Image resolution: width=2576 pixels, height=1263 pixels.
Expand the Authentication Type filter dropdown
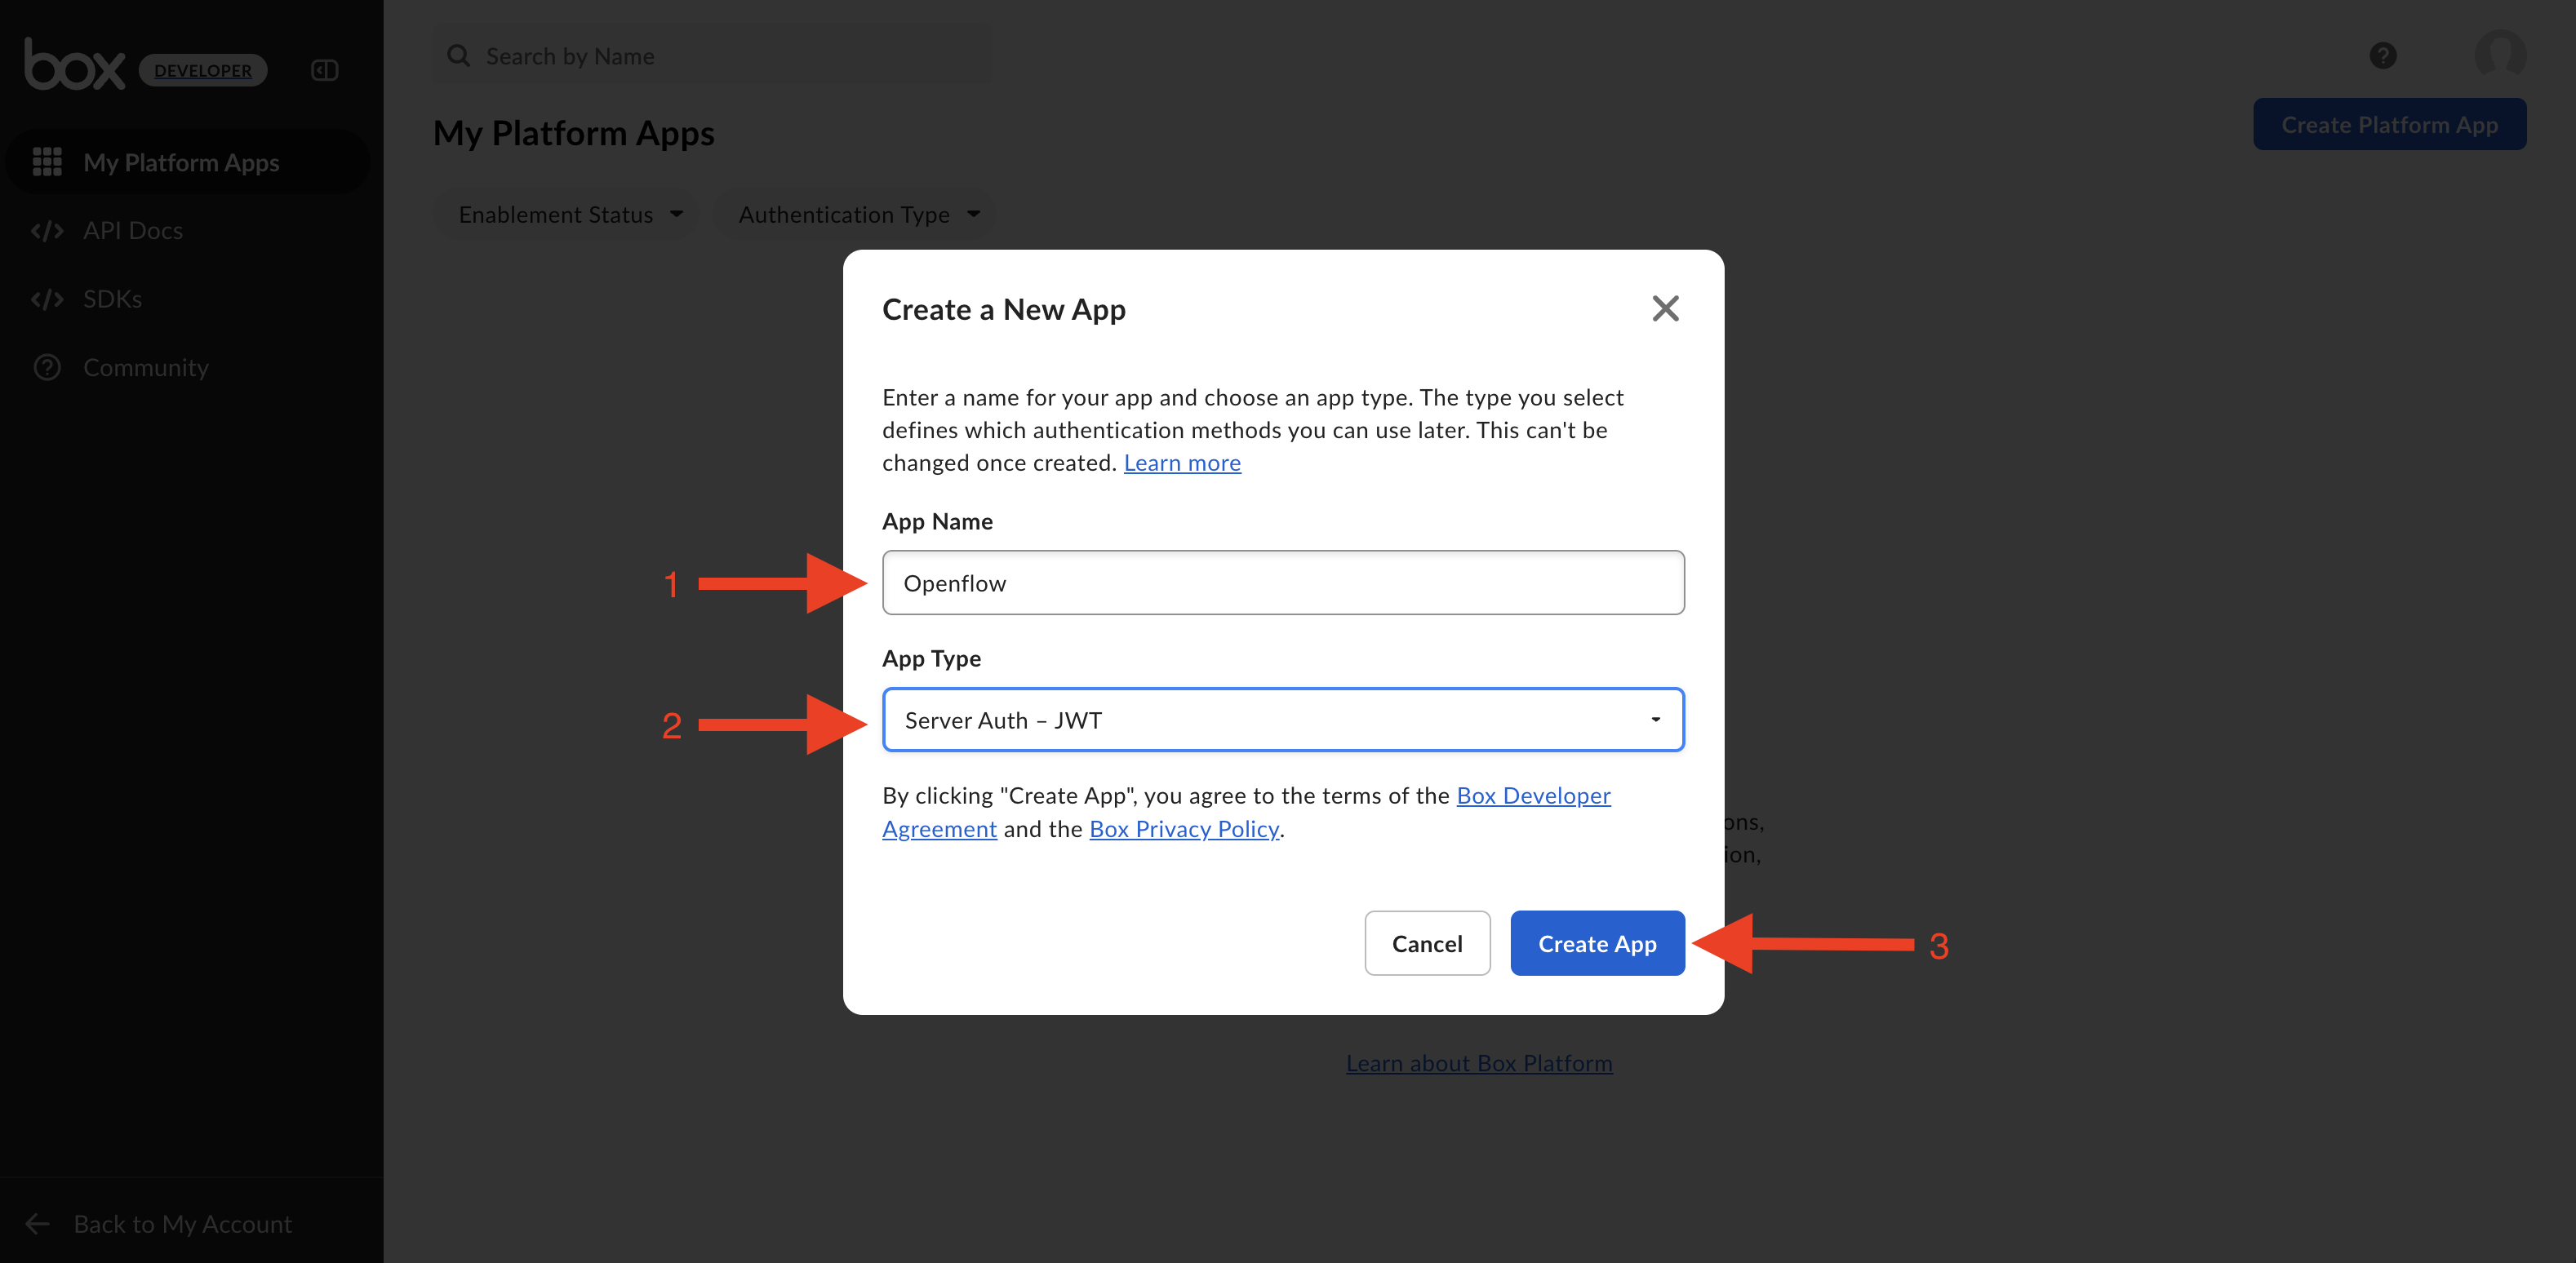pyautogui.click(x=858, y=215)
